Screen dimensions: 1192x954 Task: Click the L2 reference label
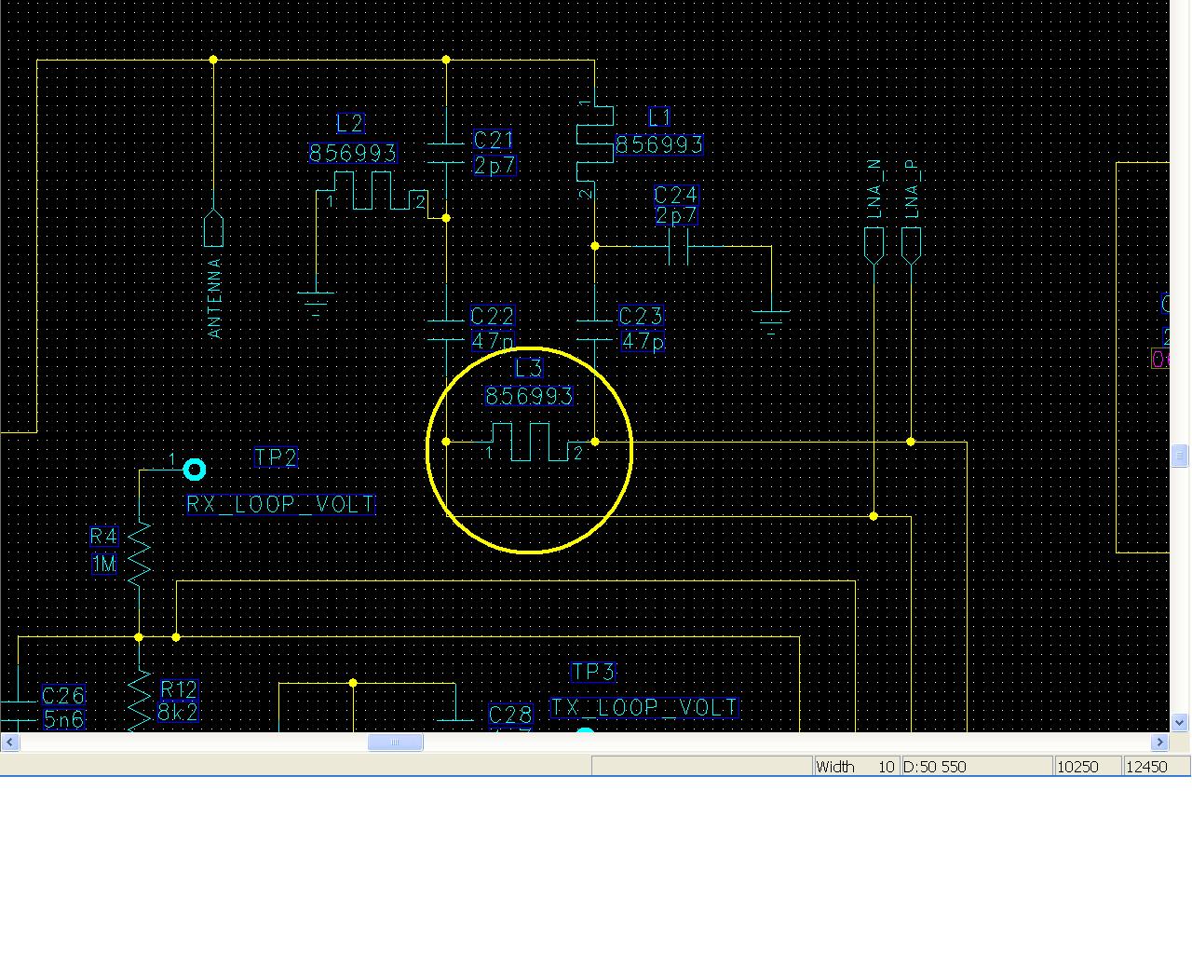pos(350,124)
